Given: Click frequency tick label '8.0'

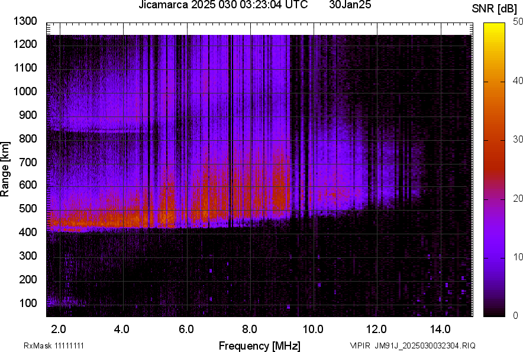Looking at the screenshot, I should (250, 330).
